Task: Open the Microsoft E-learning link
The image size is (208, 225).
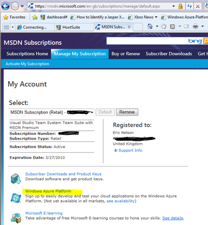Action: pos(44,213)
